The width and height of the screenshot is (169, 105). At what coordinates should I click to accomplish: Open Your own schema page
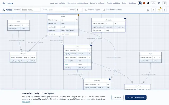point(58,3)
